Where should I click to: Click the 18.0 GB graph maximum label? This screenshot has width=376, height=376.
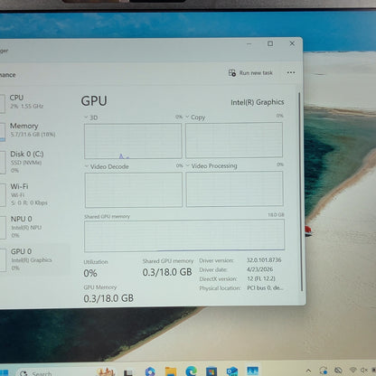[276, 215]
